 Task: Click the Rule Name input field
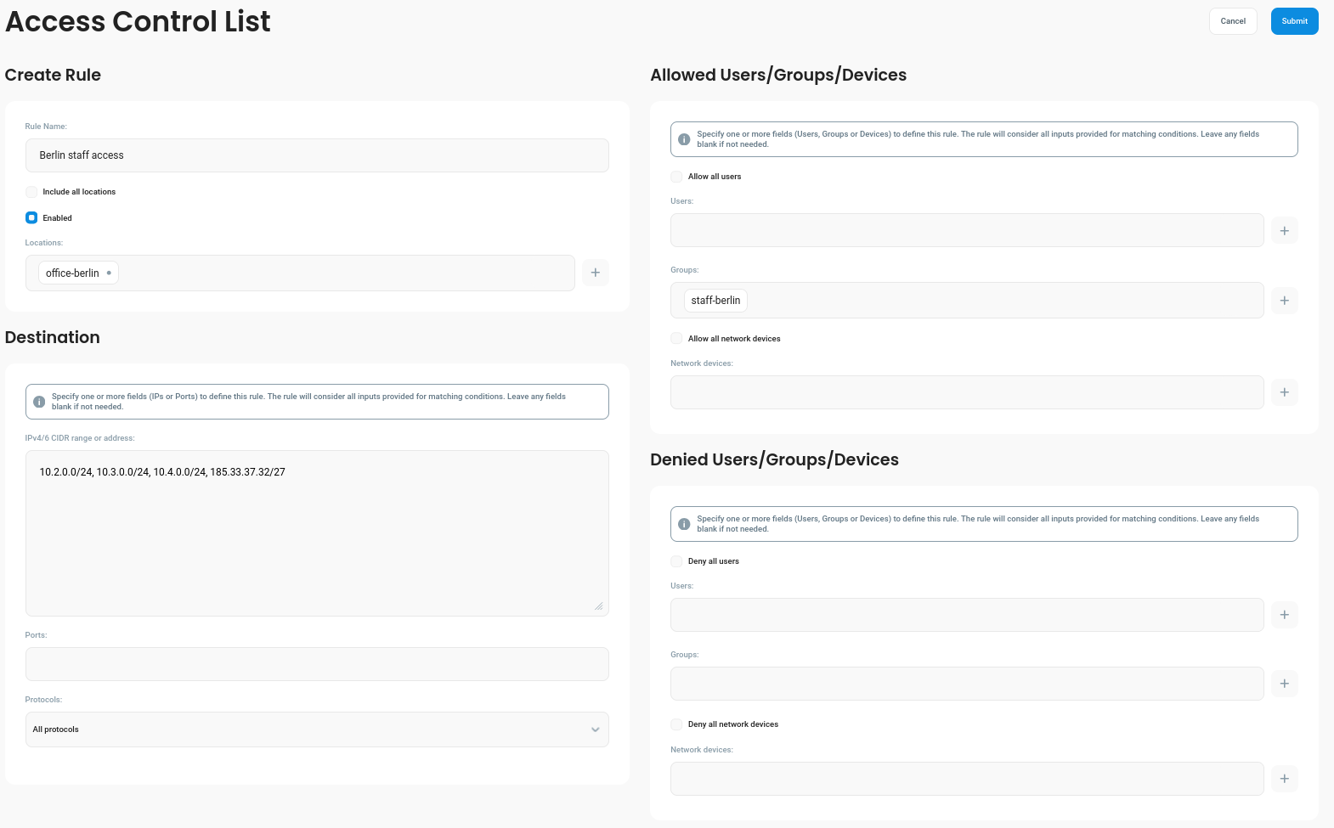point(317,155)
